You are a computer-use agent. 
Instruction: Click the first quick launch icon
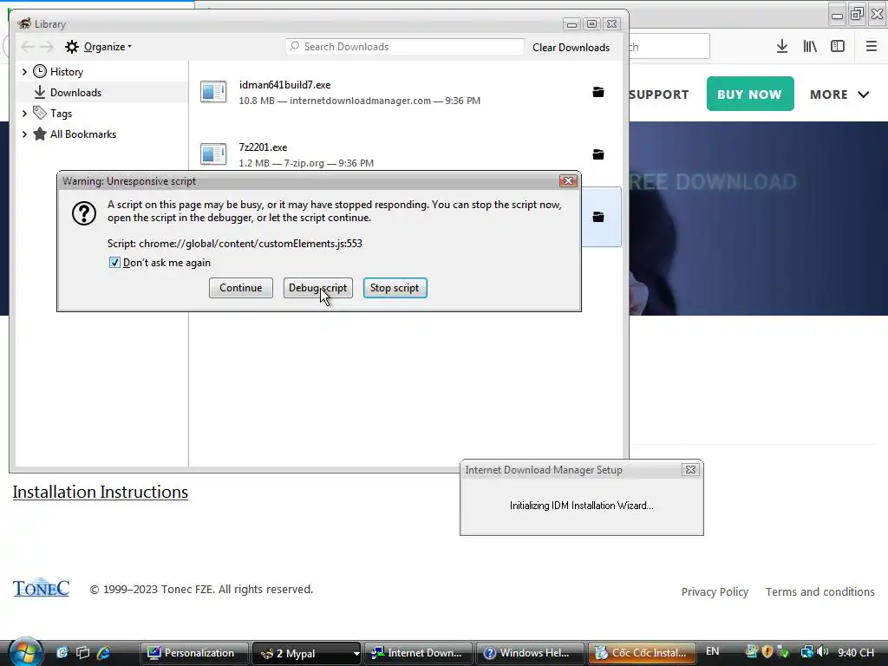62,652
